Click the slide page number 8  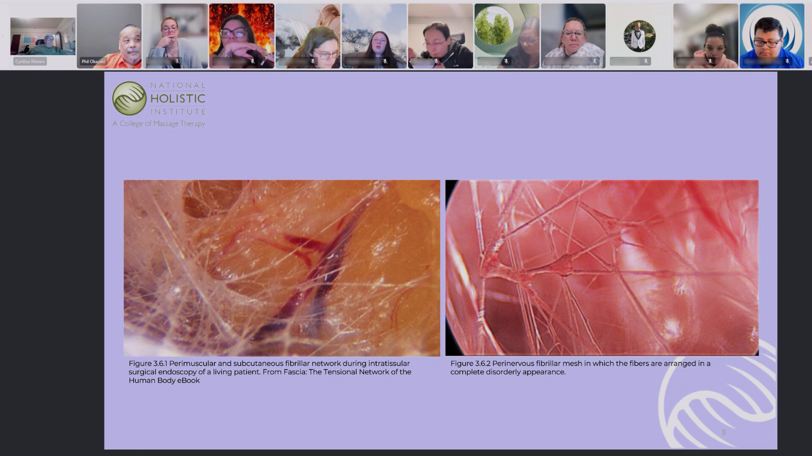[724, 432]
